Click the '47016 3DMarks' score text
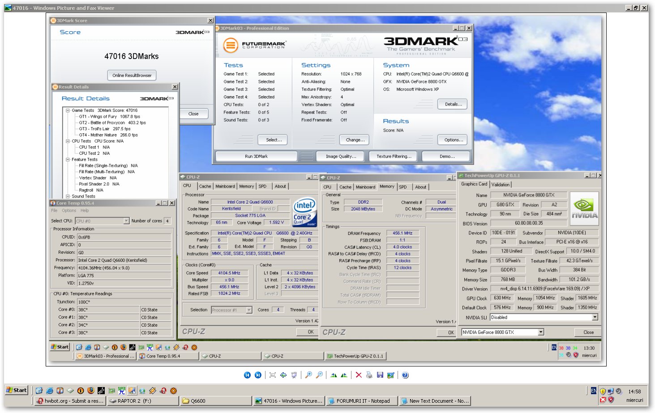The width and height of the screenshot is (655, 413). (132, 56)
